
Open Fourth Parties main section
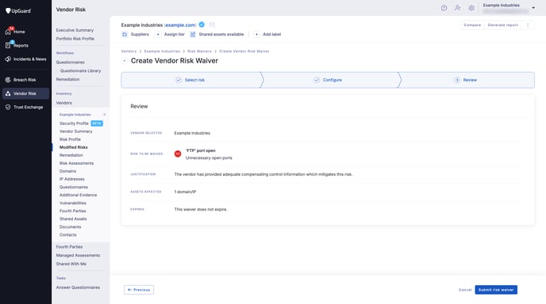[69, 247]
